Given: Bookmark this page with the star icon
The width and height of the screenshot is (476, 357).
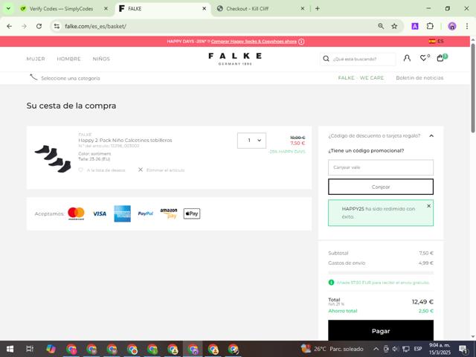Looking at the screenshot, I should 394,27.
